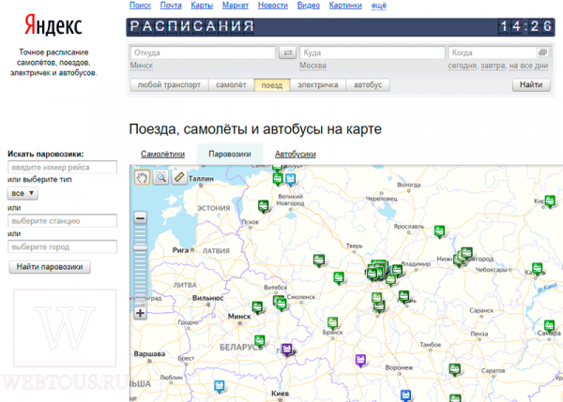The height and width of the screenshot is (402, 563).
Task: Select the поезд transport type
Action: (272, 85)
